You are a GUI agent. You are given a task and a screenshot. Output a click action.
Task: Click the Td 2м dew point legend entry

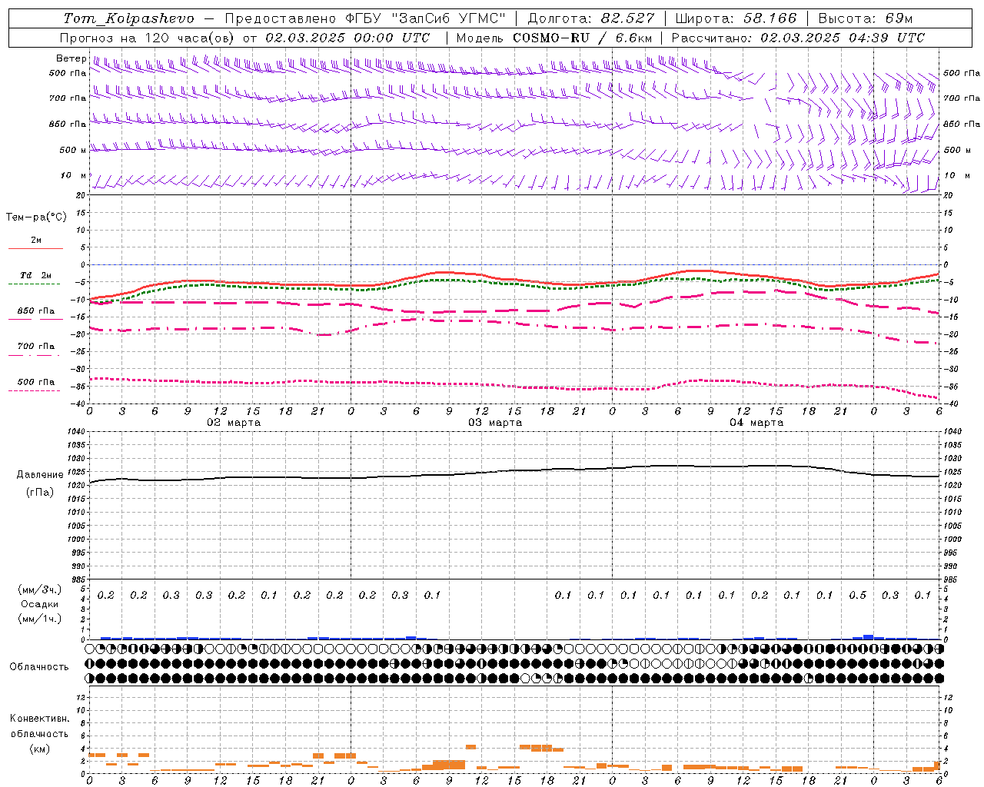coord(36,275)
